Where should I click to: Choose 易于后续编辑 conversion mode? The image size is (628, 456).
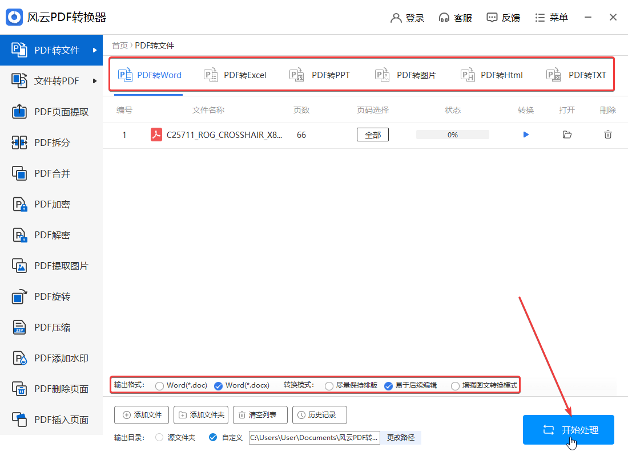pos(388,385)
